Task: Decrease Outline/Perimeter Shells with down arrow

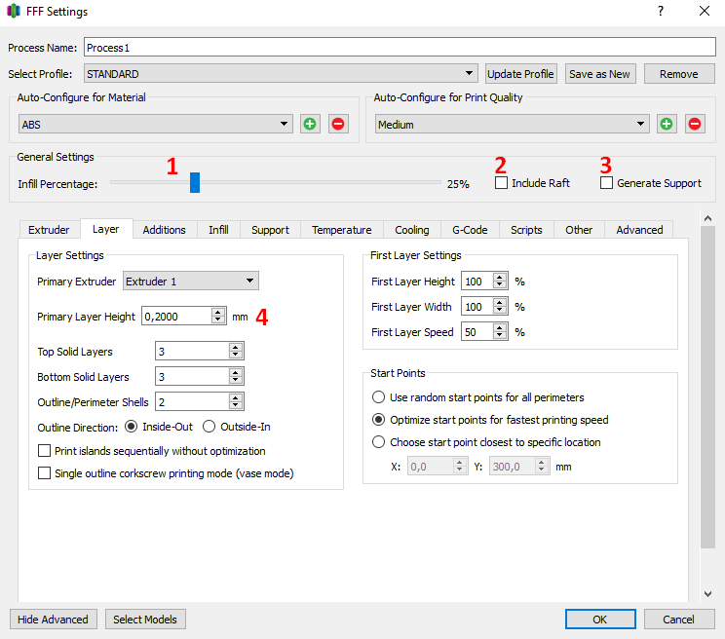Action: (x=236, y=405)
